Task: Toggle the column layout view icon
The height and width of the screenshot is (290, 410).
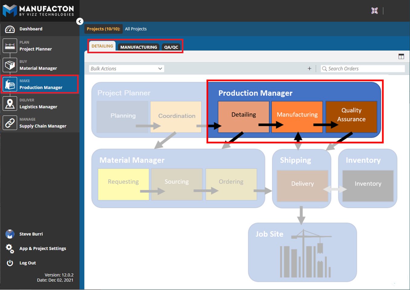Action: 401,57
